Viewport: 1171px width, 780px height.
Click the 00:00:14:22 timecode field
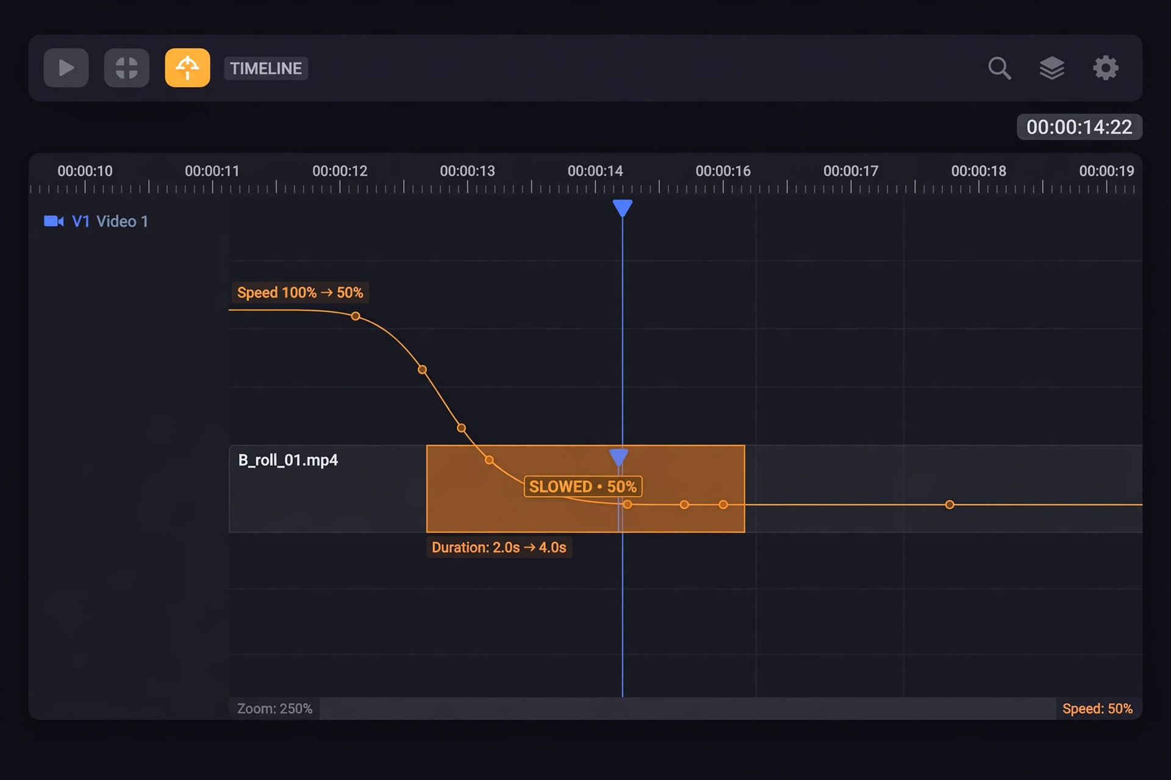point(1079,127)
